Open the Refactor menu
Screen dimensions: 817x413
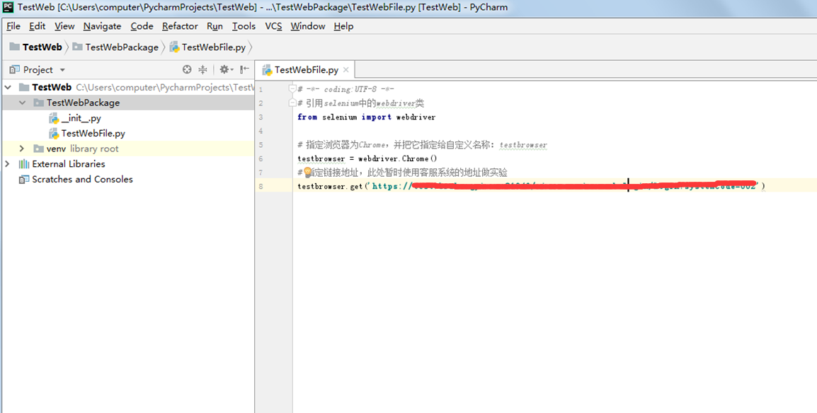(x=180, y=26)
